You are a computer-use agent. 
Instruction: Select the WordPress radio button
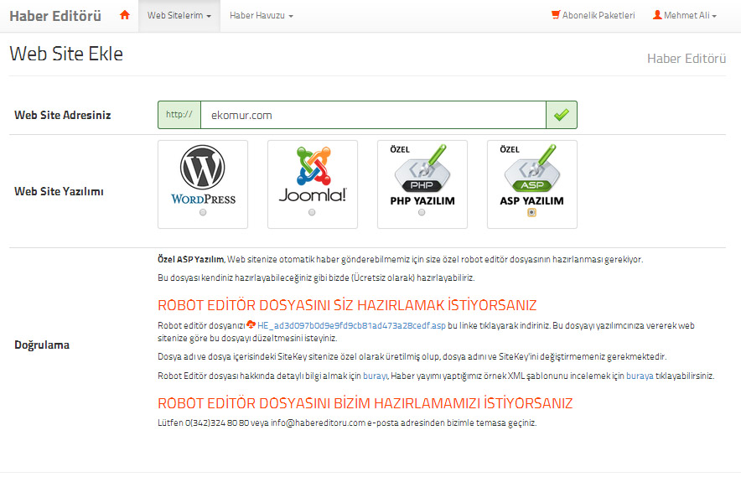pyautogui.click(x=203, y=212)
